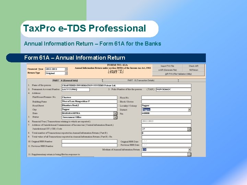
Task: Click the Original RRR Number field
Action: pos(89,141)
